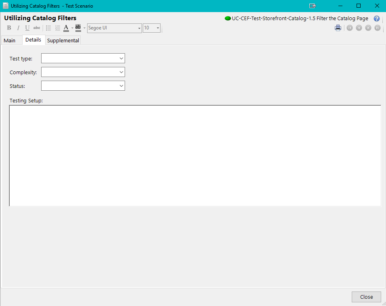The width and height of the screenshot is (386, 306).
Task: Open the Supplemental tab
Action: coord(63,40)
